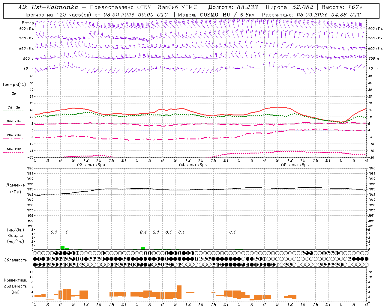Screen dimensions: 384x307
Task: Click the station name Alk_Ust-Kalmanka
Action: [x=48, y=7]
